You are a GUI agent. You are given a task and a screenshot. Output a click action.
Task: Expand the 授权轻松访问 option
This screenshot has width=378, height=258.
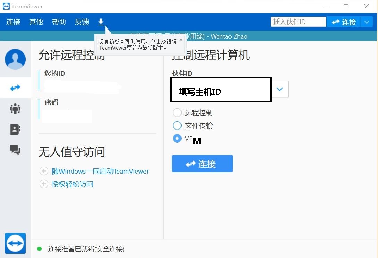click(x=44, y=184)
